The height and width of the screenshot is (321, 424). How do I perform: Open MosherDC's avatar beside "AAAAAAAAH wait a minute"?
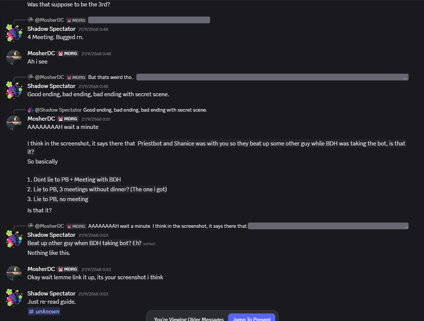click(14, 123)
